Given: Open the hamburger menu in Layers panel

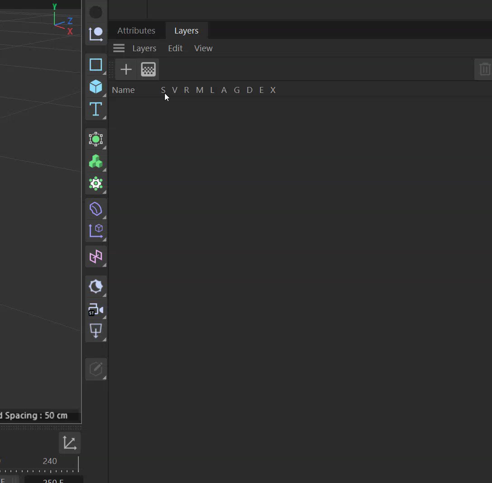Looking at the screenshot, I should [x=119, y=48].
